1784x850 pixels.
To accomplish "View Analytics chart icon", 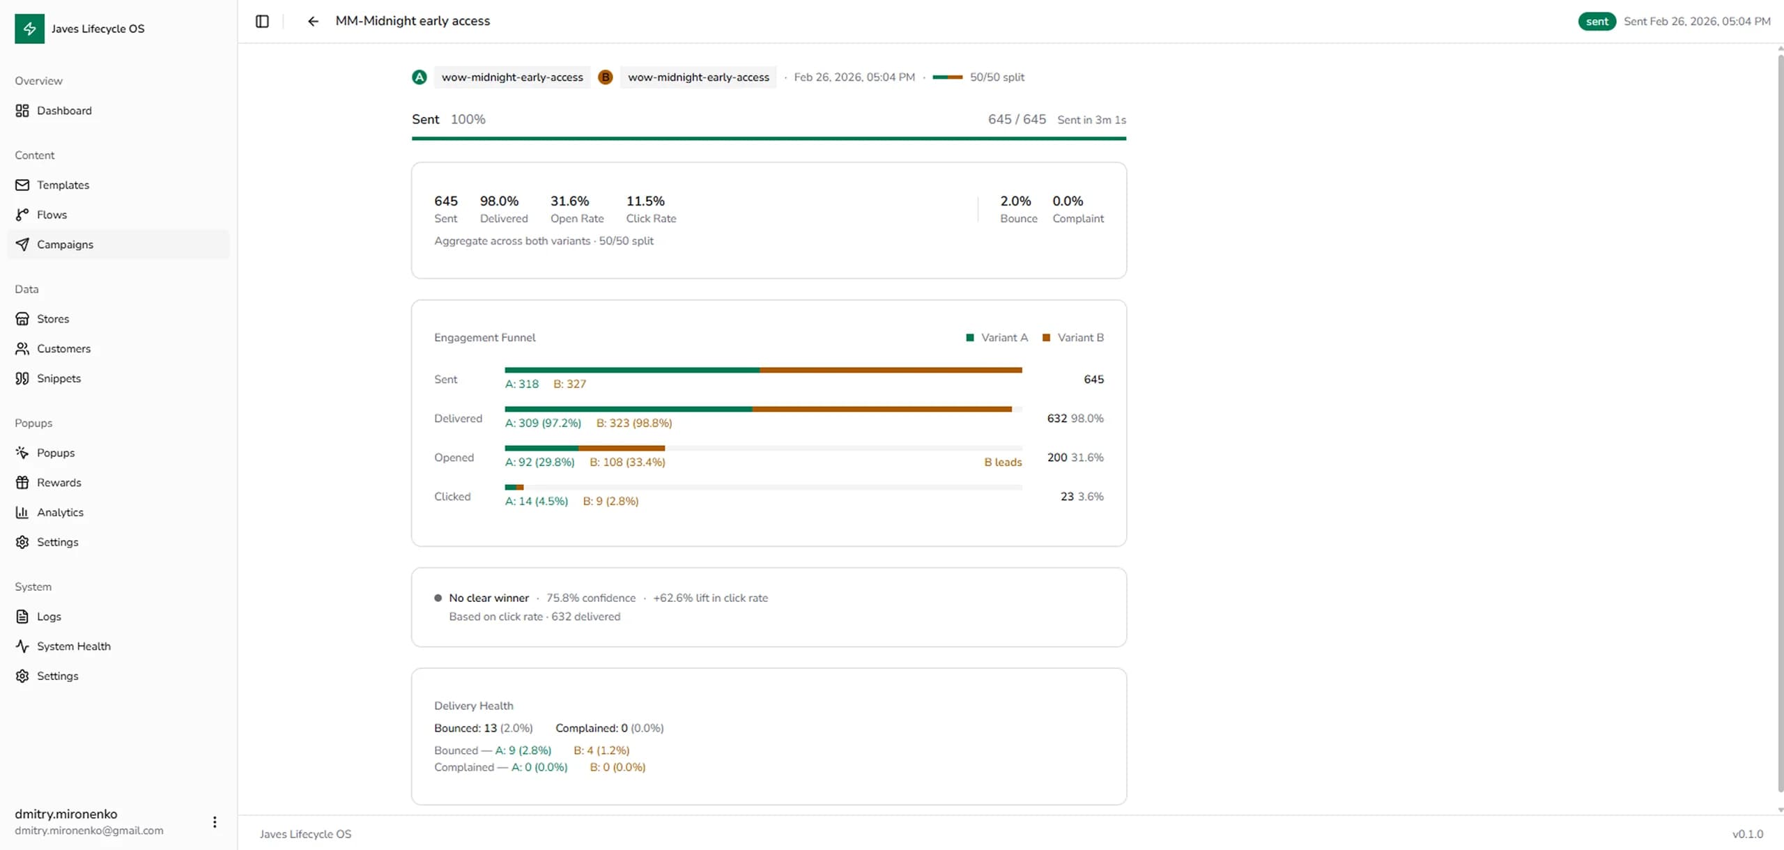I will (22, 512).
